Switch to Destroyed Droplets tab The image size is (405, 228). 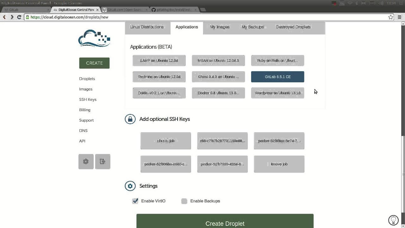(293, 27)
